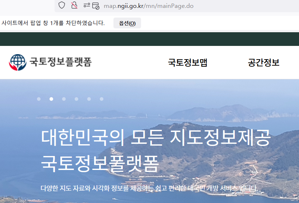Click the pop-up blocked notification message
The image size is (299, 203).
pos(53,23)
